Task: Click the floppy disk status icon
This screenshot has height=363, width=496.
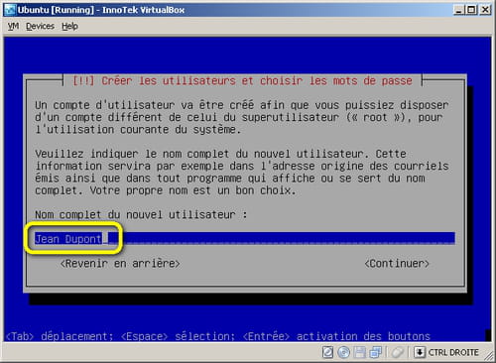Action: [359, 352]
